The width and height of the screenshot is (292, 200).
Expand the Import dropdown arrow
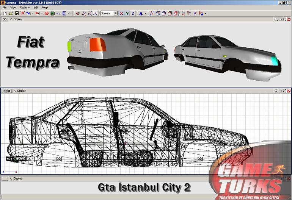[33, 13]
